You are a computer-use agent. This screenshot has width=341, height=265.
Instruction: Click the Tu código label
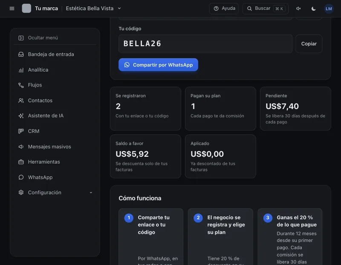(130, 29)
